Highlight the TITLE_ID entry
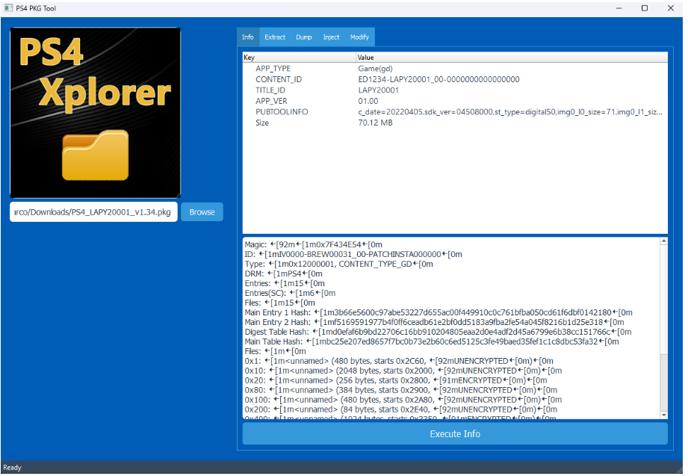The height and width of the screenshot is (476, 688). 270,90
